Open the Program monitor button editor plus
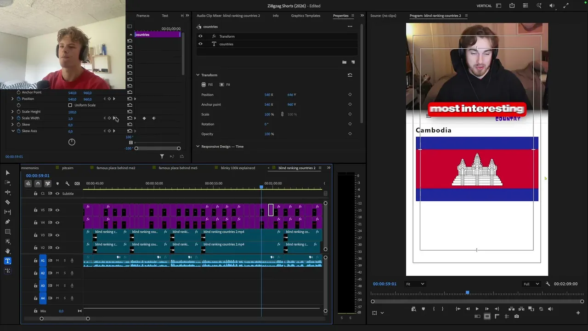 tap(578, 313)
